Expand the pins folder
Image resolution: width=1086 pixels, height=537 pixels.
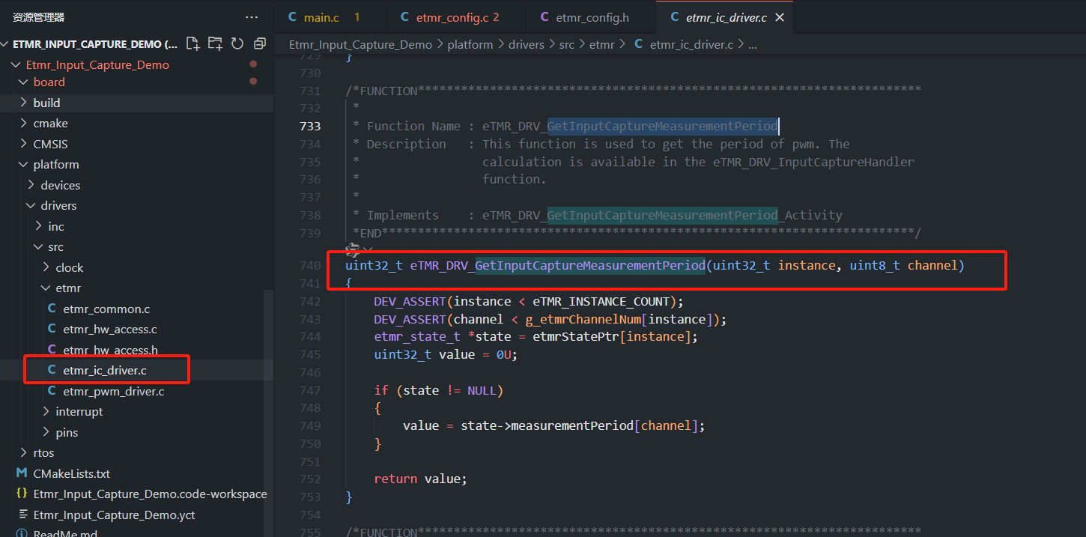[46, 432]
